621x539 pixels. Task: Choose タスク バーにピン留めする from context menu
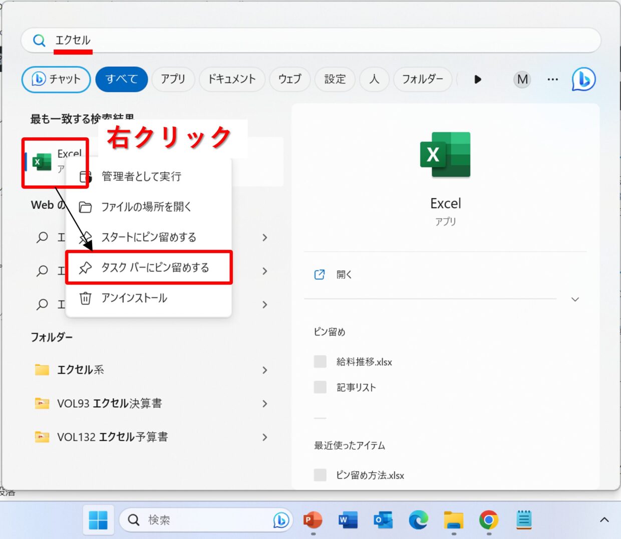(149, 267)
